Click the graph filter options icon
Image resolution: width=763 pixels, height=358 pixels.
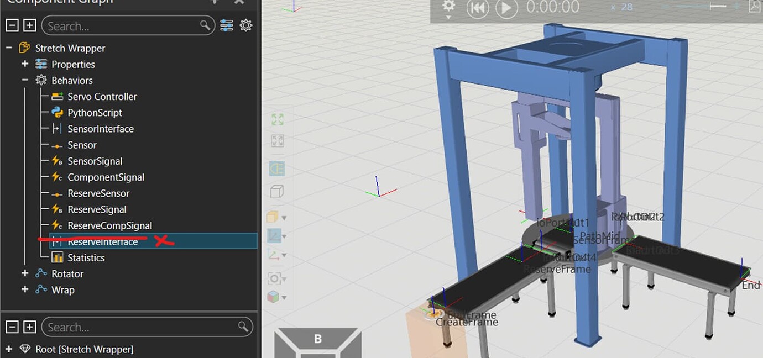pos(227,25)
